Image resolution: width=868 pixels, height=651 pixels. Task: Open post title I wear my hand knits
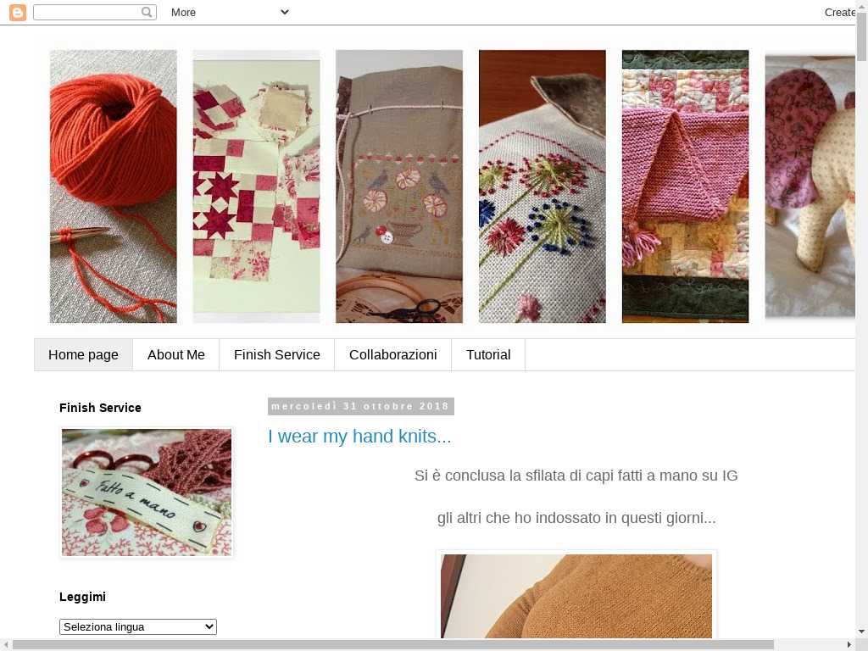359,437
